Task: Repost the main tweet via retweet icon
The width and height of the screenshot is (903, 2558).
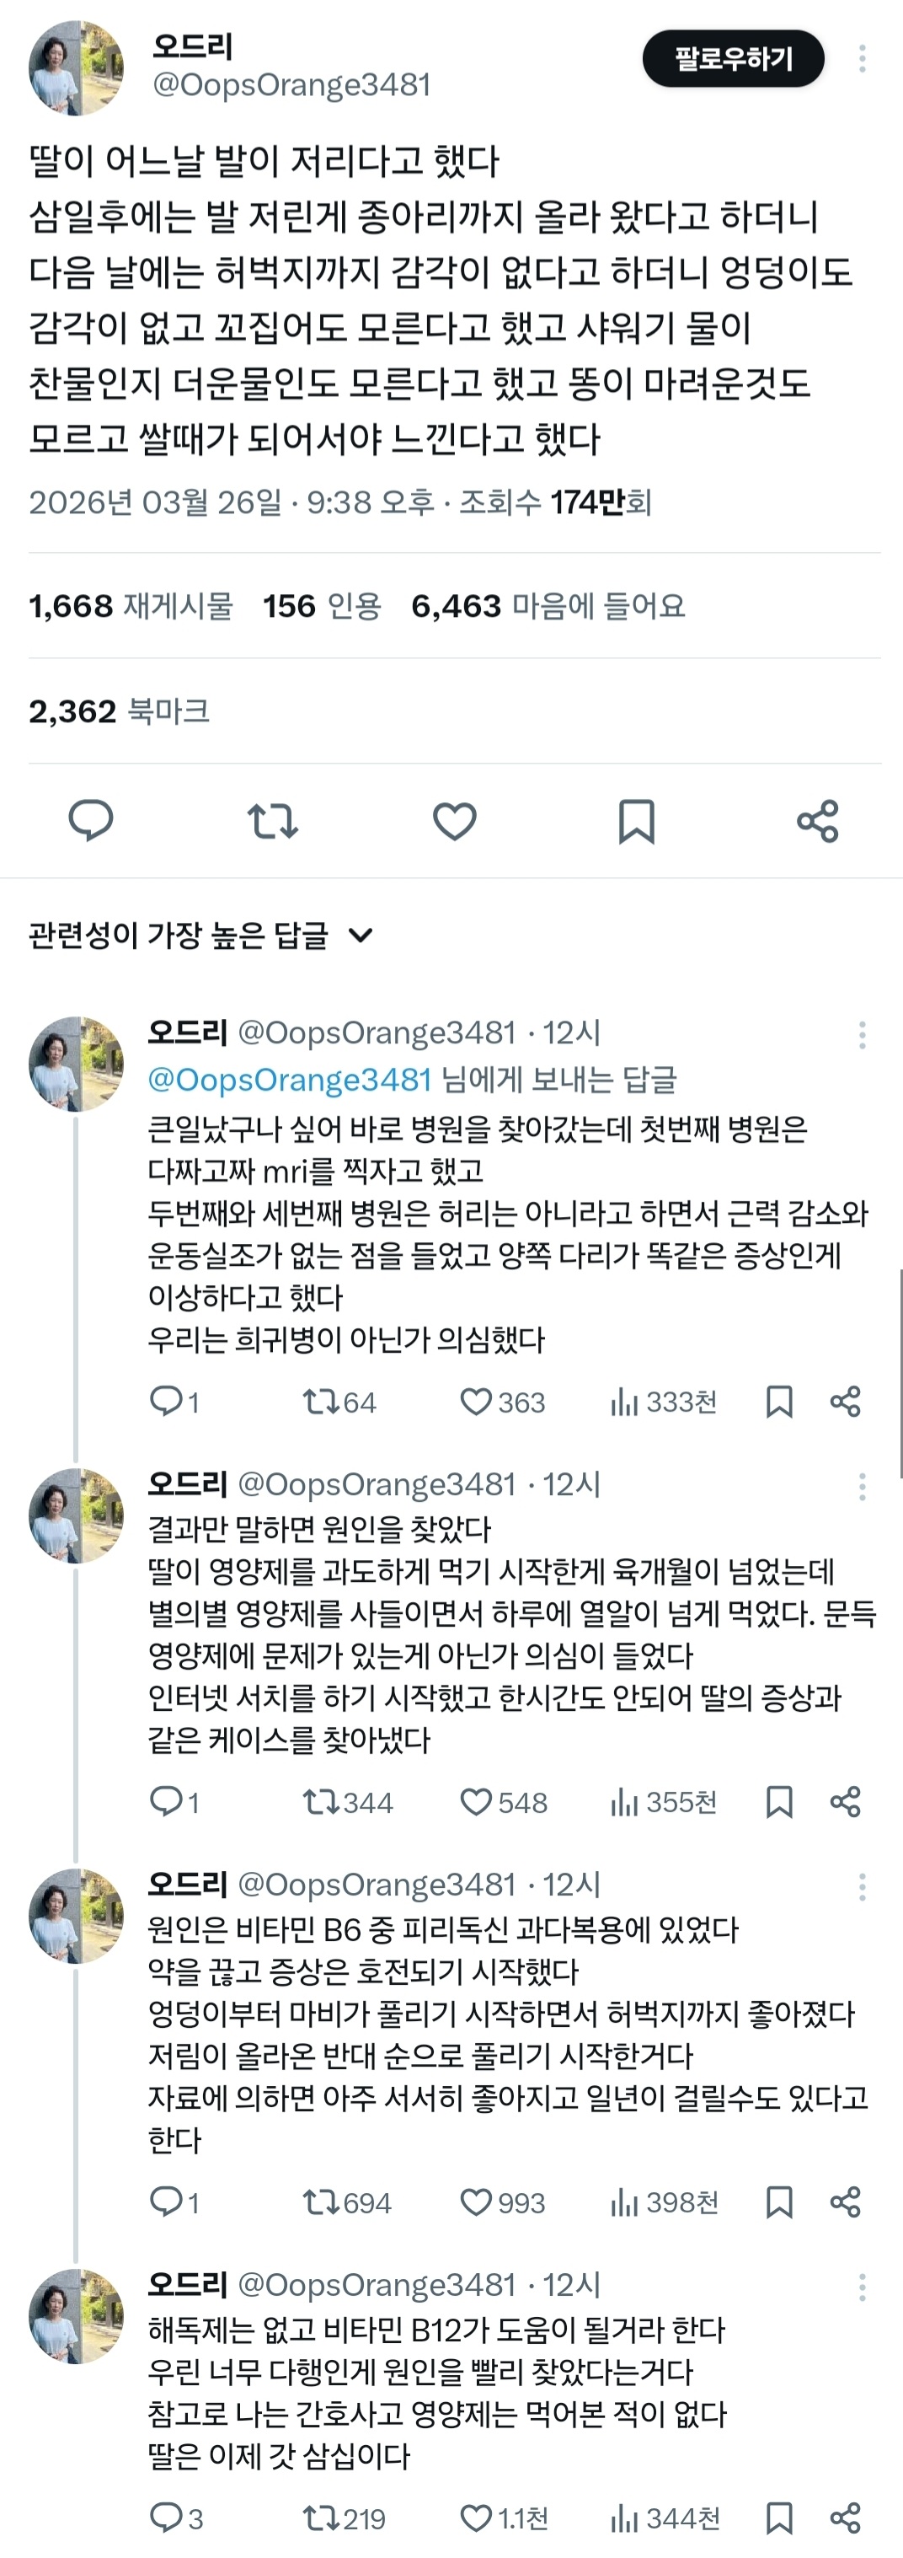Action: [x=272, y=820]
